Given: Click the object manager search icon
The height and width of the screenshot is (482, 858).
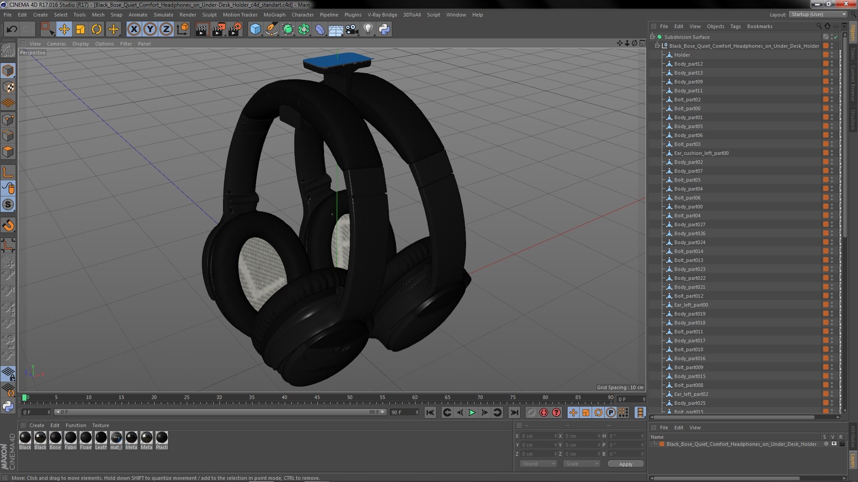Looking at the screenshot, I should click(x=819, y=26).
